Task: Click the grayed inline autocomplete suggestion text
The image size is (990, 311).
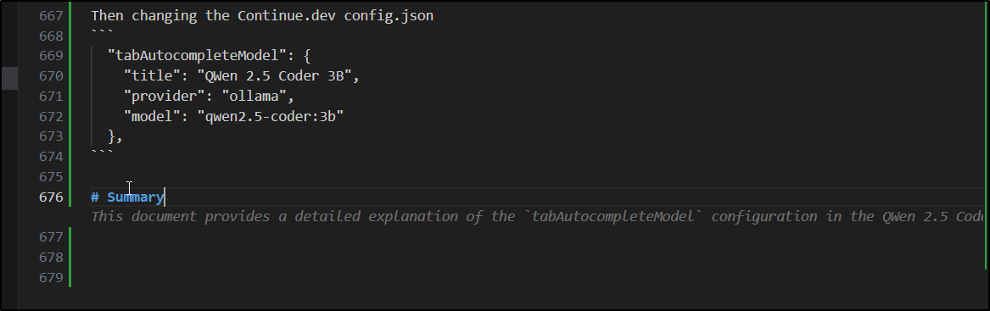Action: click(540, 217)
